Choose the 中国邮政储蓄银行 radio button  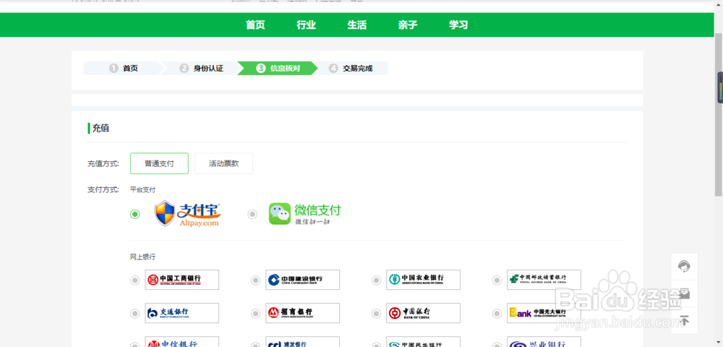(497, 280)
